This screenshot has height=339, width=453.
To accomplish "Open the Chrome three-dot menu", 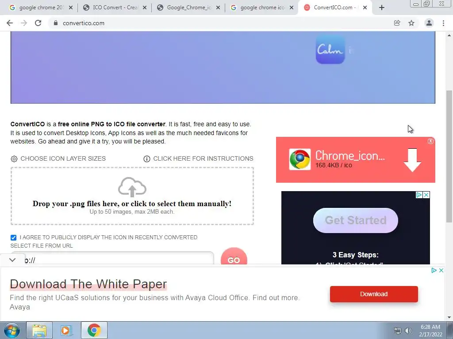I will (x=443, y=23).
